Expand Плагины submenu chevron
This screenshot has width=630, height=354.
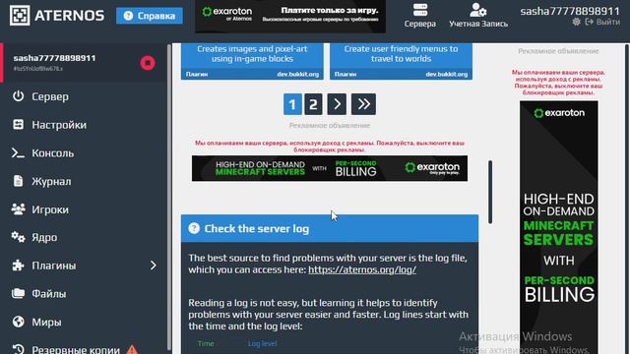pyautogui.click(x=154, y=265)
